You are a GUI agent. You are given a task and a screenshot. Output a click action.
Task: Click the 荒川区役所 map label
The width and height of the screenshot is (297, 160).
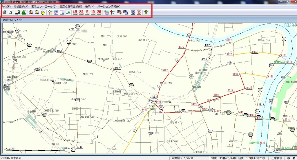coord(104,59)
